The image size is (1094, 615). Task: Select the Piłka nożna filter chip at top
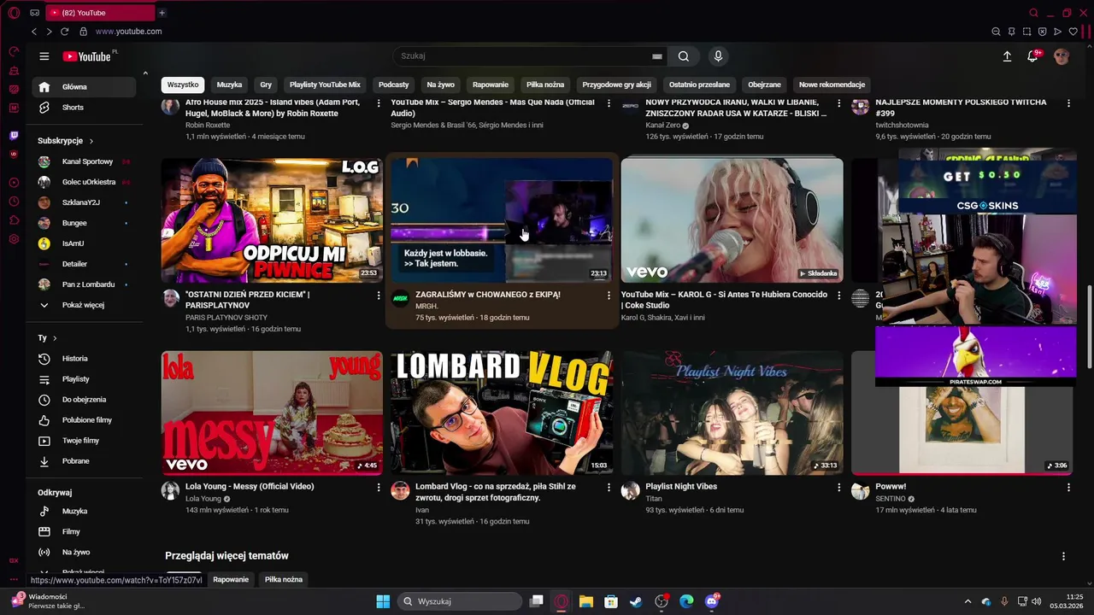545,85
